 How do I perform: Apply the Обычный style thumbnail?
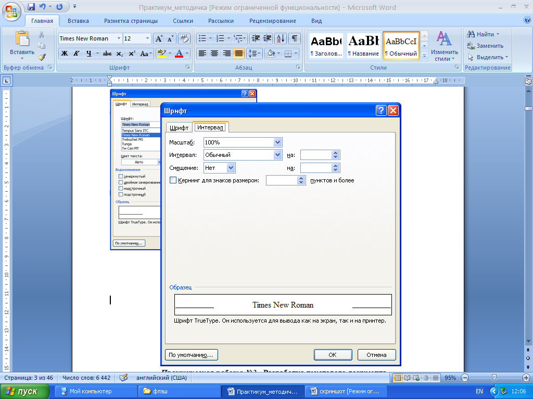click(401, 46)
